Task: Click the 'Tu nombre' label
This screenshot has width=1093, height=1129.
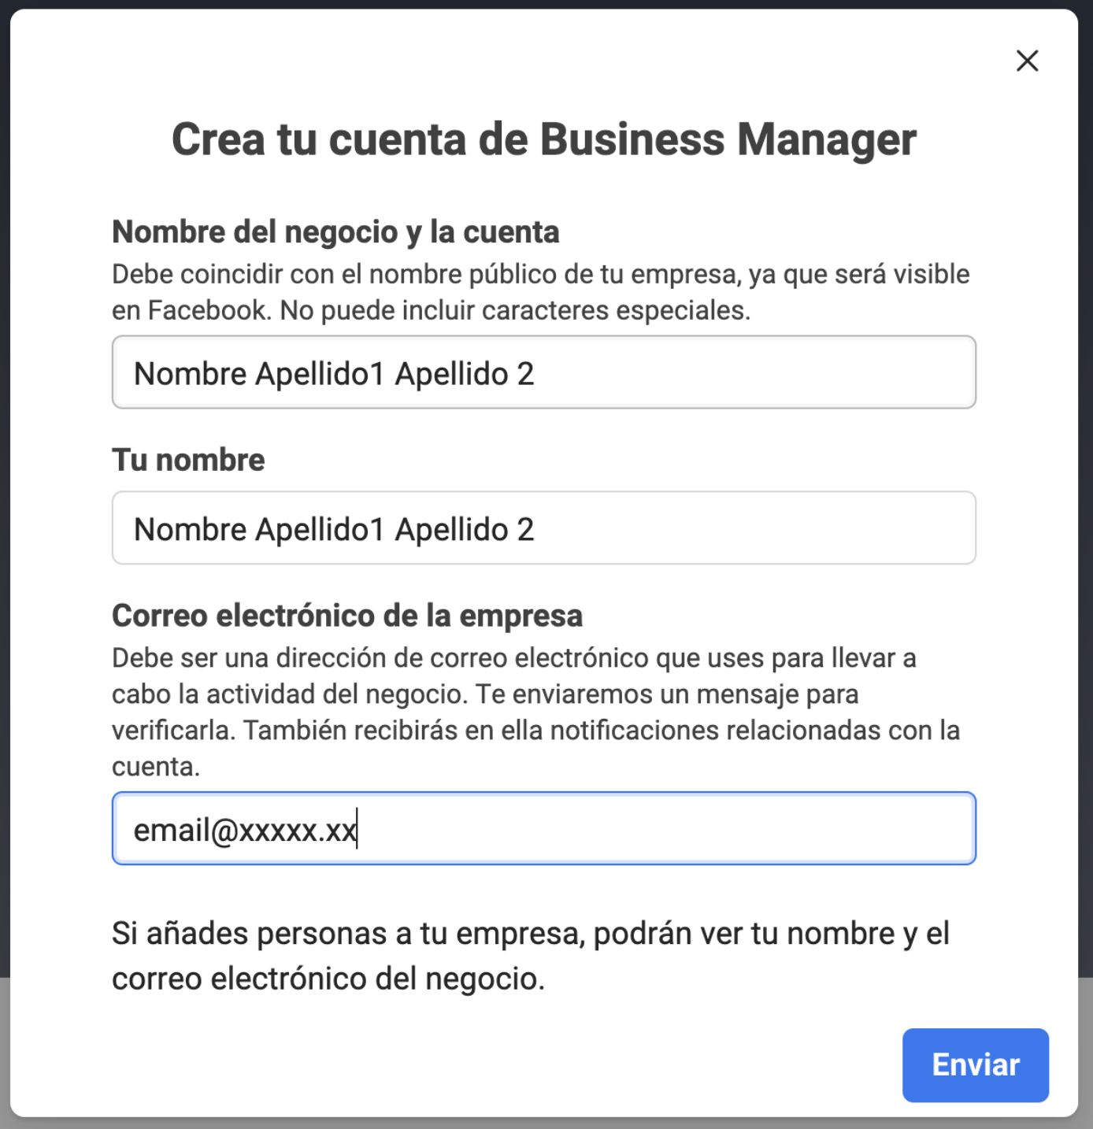Action: click(188, 460)
